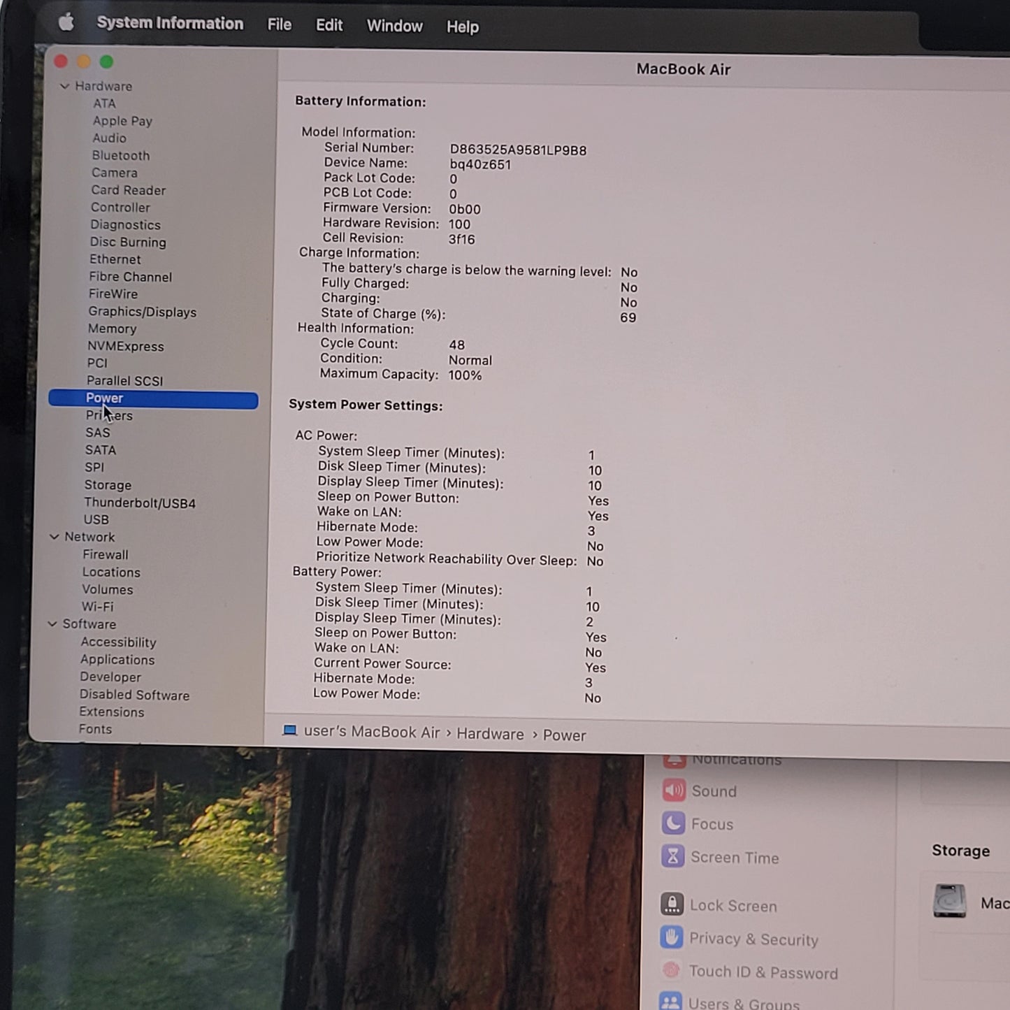The height and width of the screenshot is (1010, 1010).
Task: Collapse the Network section chevron
Action: [54, 537]
